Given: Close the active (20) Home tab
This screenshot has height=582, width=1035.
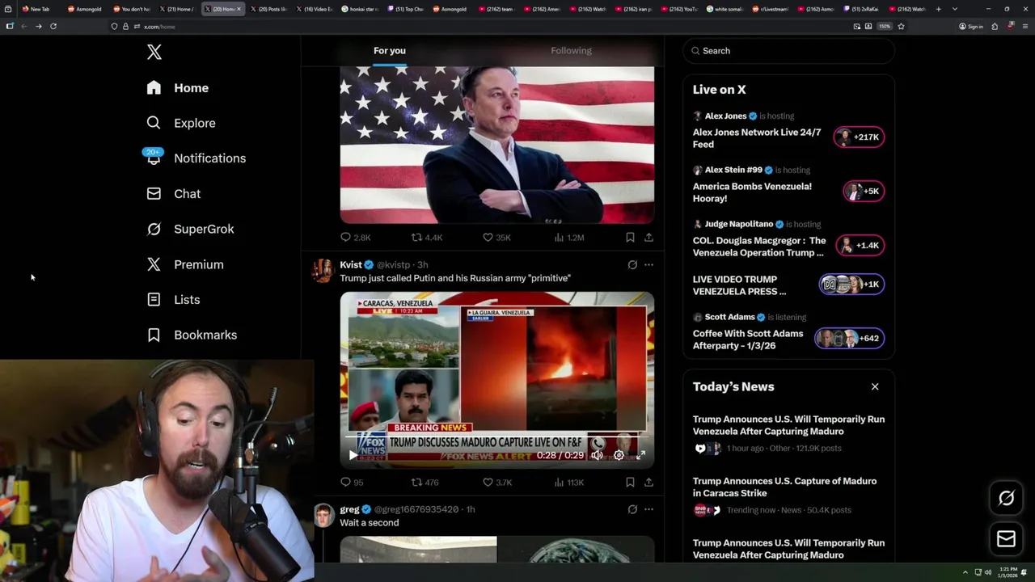Looking at the screenshot, I should (239, 9).
